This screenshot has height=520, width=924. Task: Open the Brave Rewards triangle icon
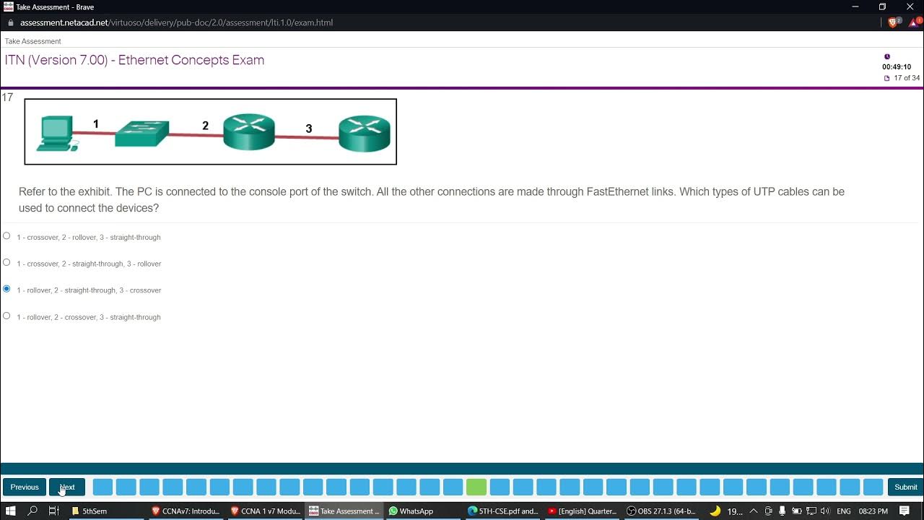915,22
